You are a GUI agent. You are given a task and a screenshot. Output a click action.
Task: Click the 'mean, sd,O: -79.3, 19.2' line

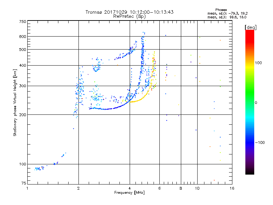pos(227,13)
